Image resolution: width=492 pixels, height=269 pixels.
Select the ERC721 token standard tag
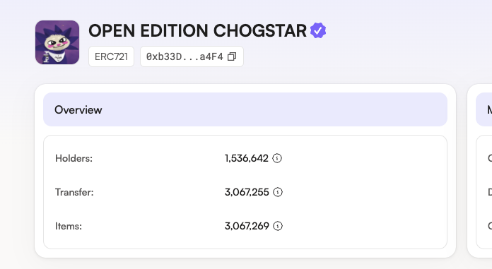[x=112, y=56]
